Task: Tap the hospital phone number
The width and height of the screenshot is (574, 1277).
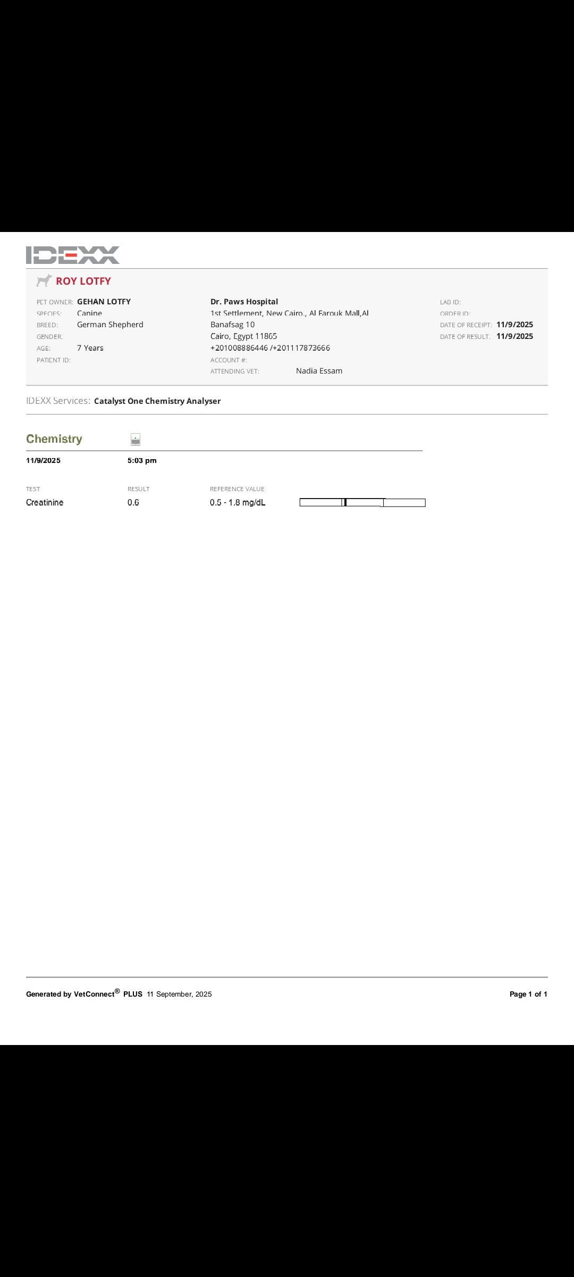Action: (270, 348)
